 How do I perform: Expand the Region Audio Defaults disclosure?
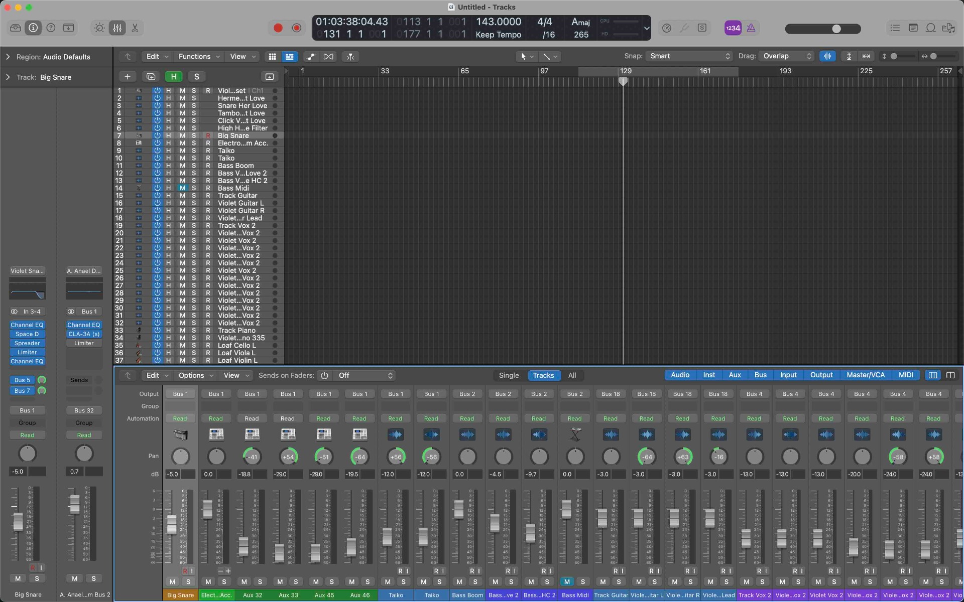point(8,57)
